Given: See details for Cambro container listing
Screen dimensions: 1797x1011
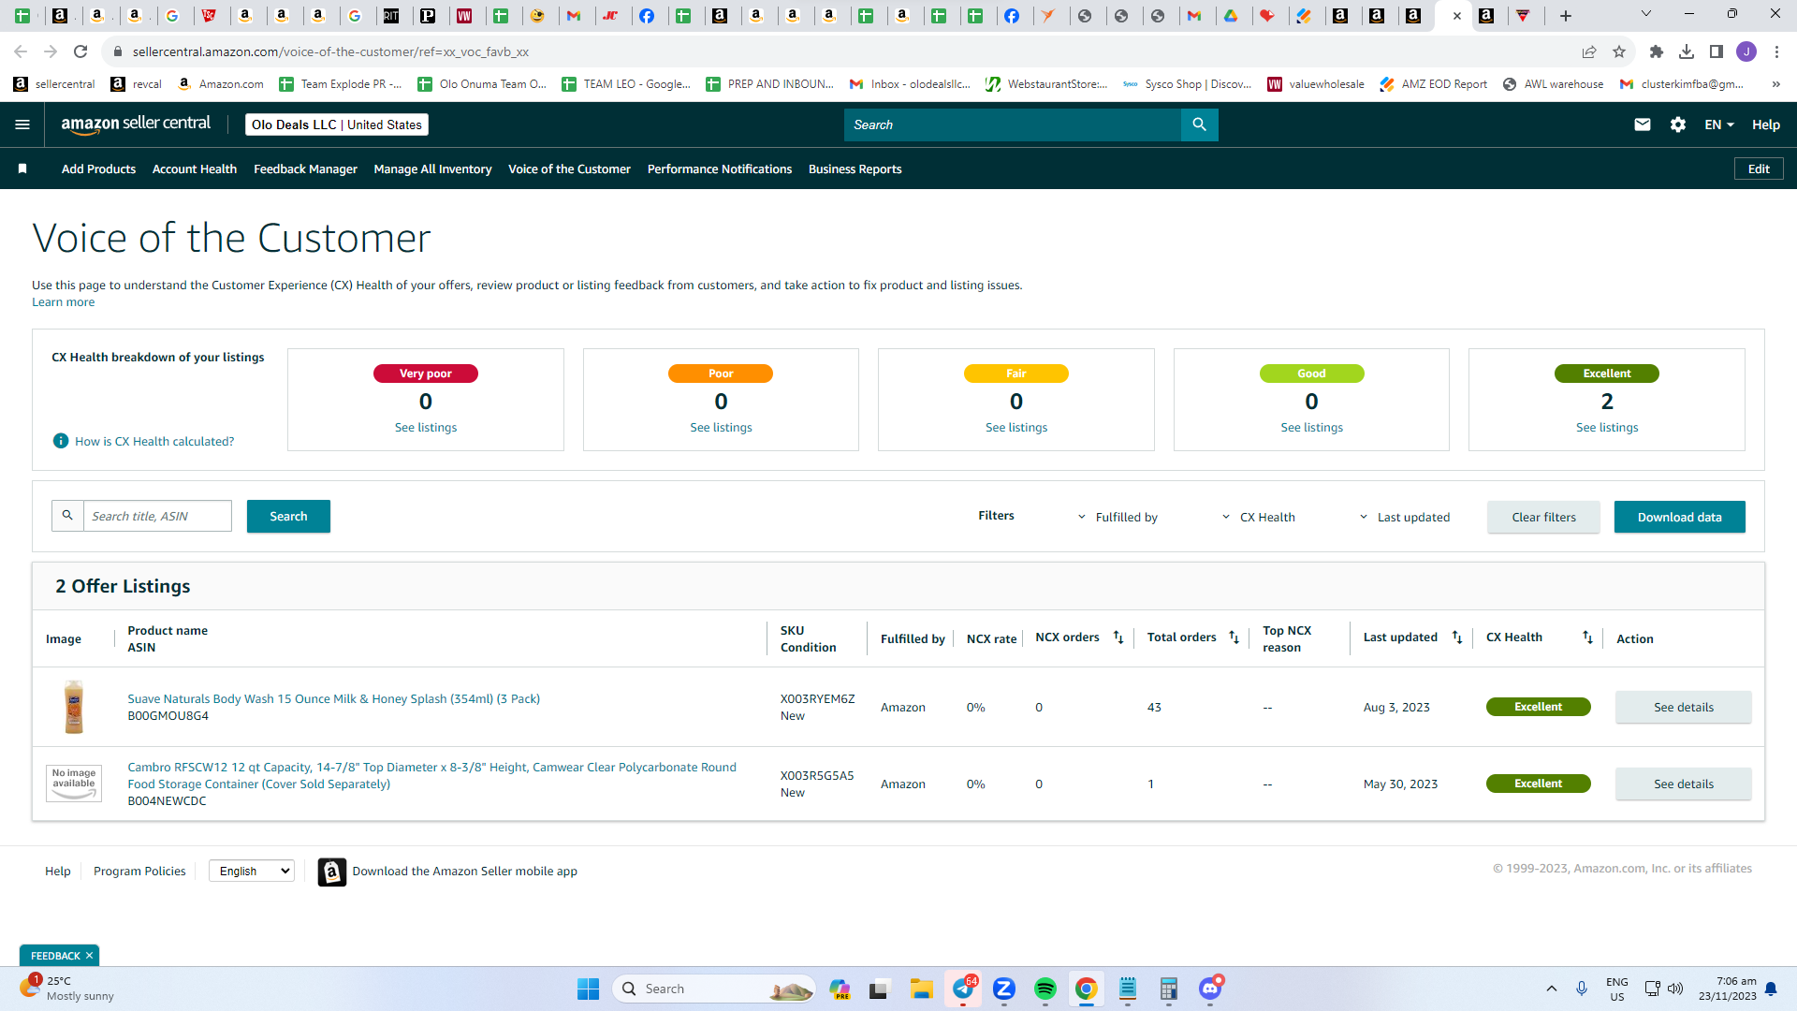Looking at the screenshot, I should coord(1683,784).
